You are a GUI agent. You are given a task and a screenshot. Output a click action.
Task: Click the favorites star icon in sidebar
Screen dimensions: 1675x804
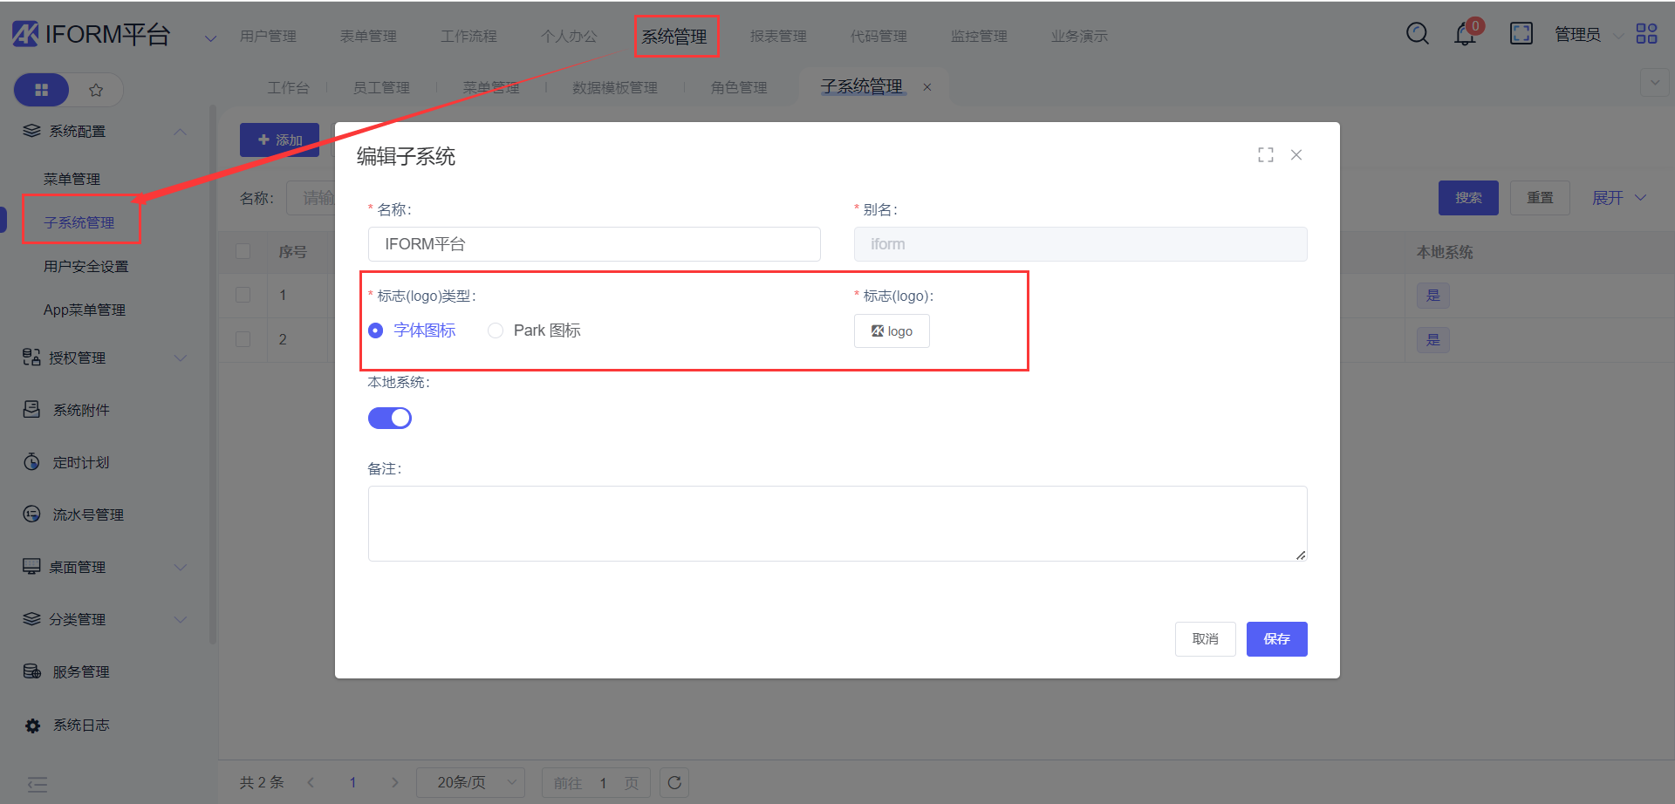[x=96, y=90]
